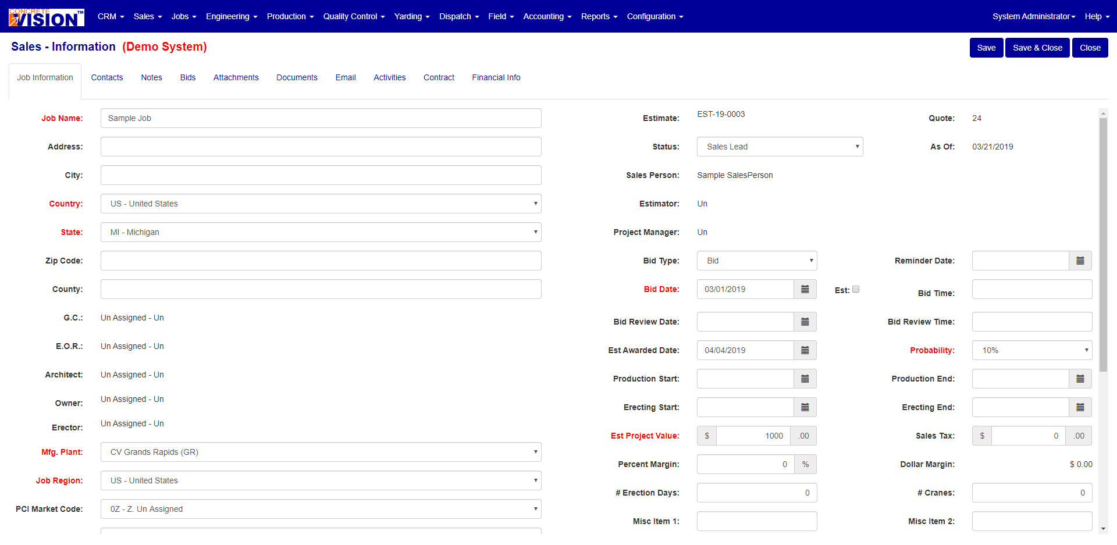Click the Est Project Value amount field
The height and width of the screenshot is (545, 1117).
pos(753,436)
